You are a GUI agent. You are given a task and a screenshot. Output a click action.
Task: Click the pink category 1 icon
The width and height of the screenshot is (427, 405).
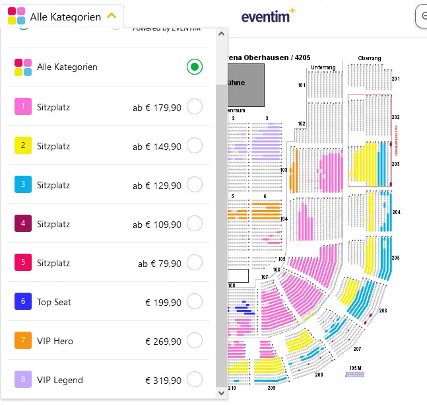[x=23, y=106]
